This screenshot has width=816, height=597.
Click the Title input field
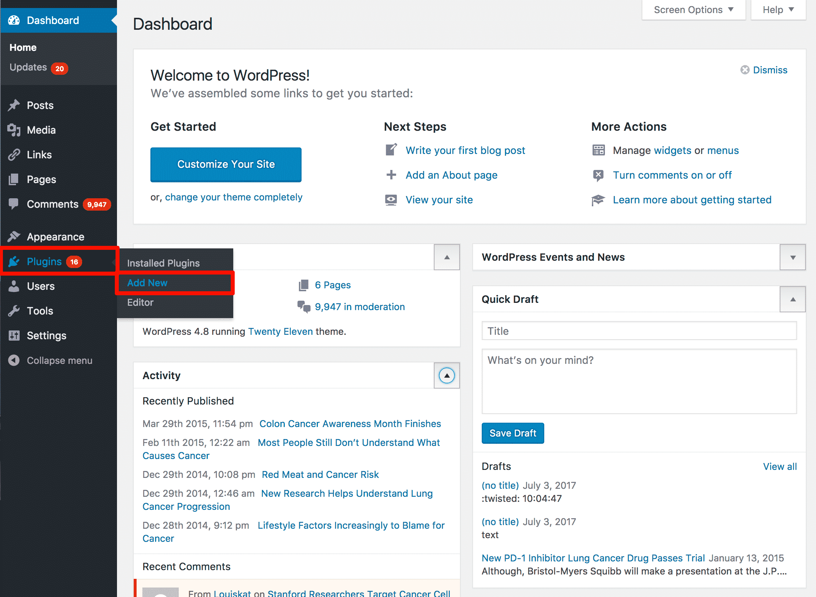(x=640, y=330)
